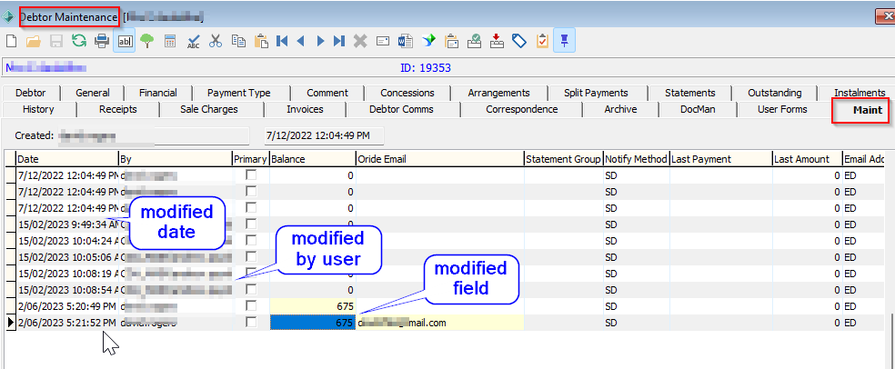Open the clipboard checklist icon
895x369 pixels.
(542, 41)
